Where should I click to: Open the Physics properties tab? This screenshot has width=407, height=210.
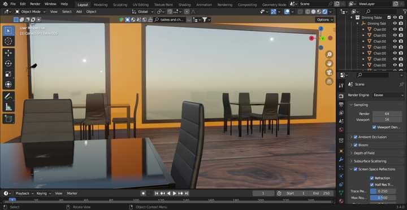click(341, 176)
